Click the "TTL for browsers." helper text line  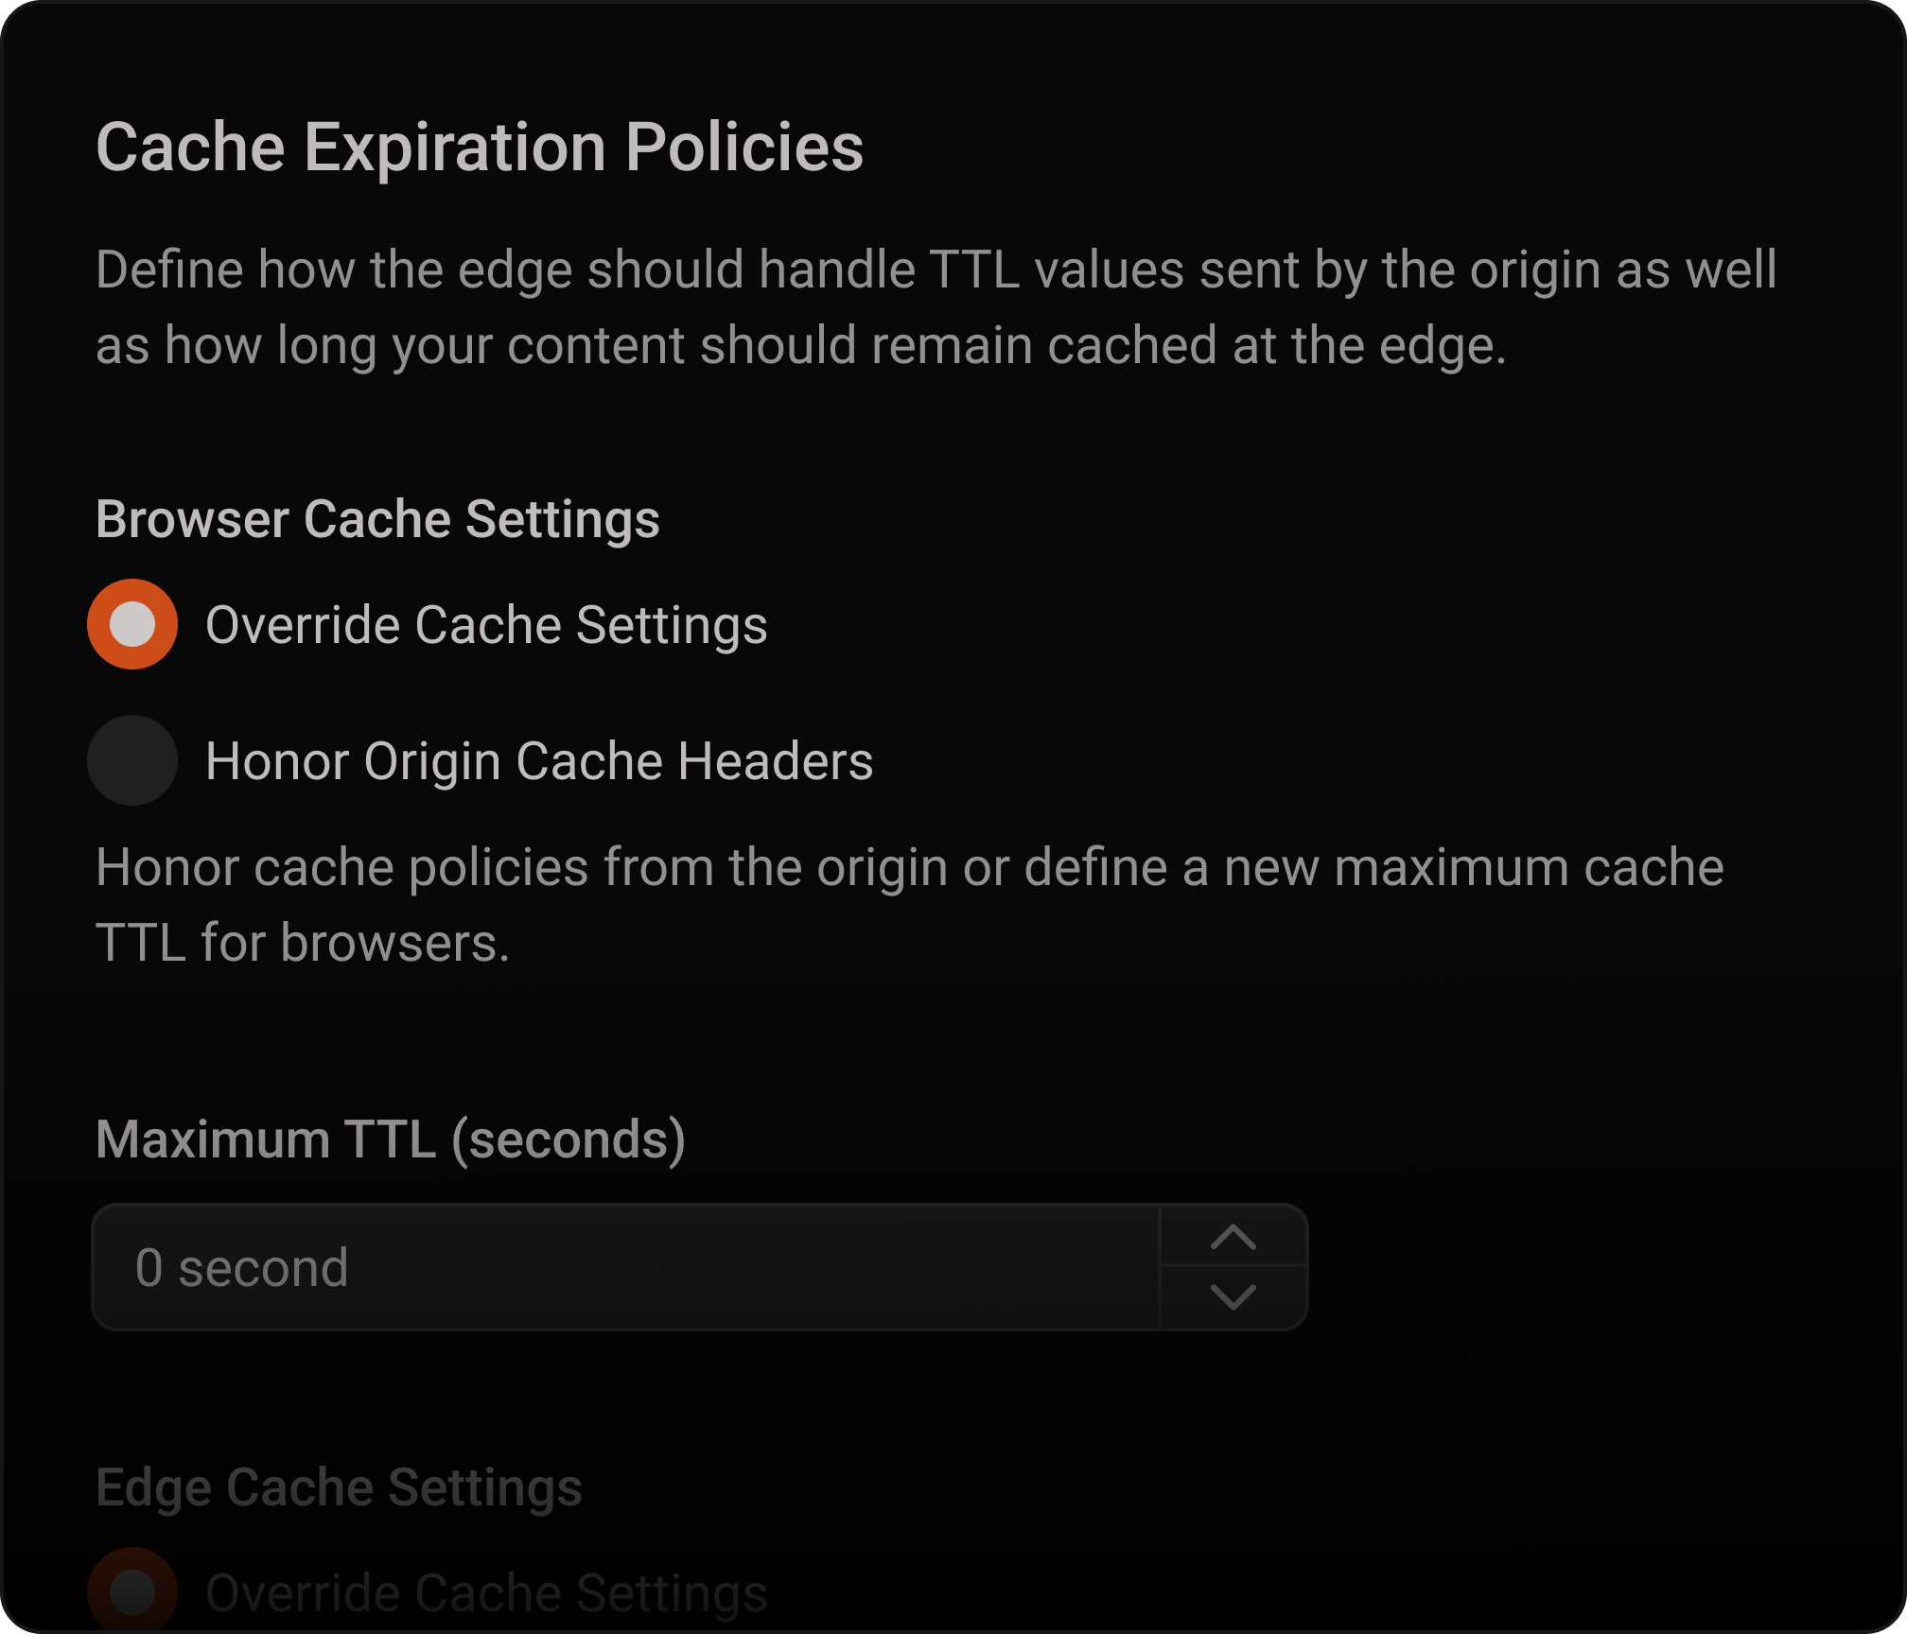click(x=303, y=943)
